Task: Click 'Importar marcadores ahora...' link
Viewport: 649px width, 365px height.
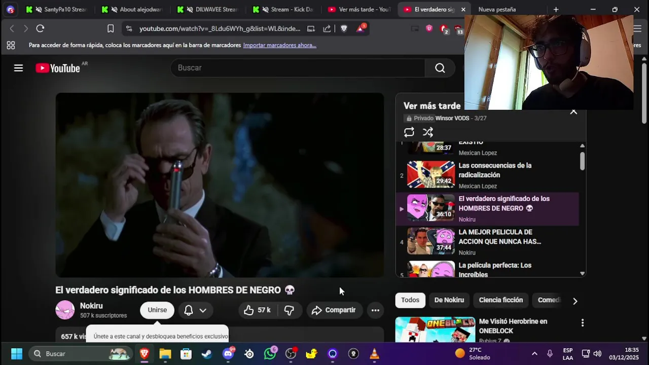Action: (x=279, y=45)
